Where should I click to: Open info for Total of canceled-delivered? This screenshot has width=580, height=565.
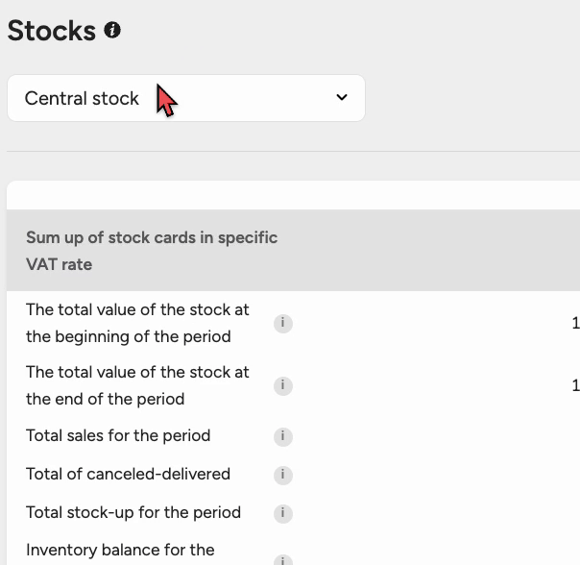tap(282, 475)
